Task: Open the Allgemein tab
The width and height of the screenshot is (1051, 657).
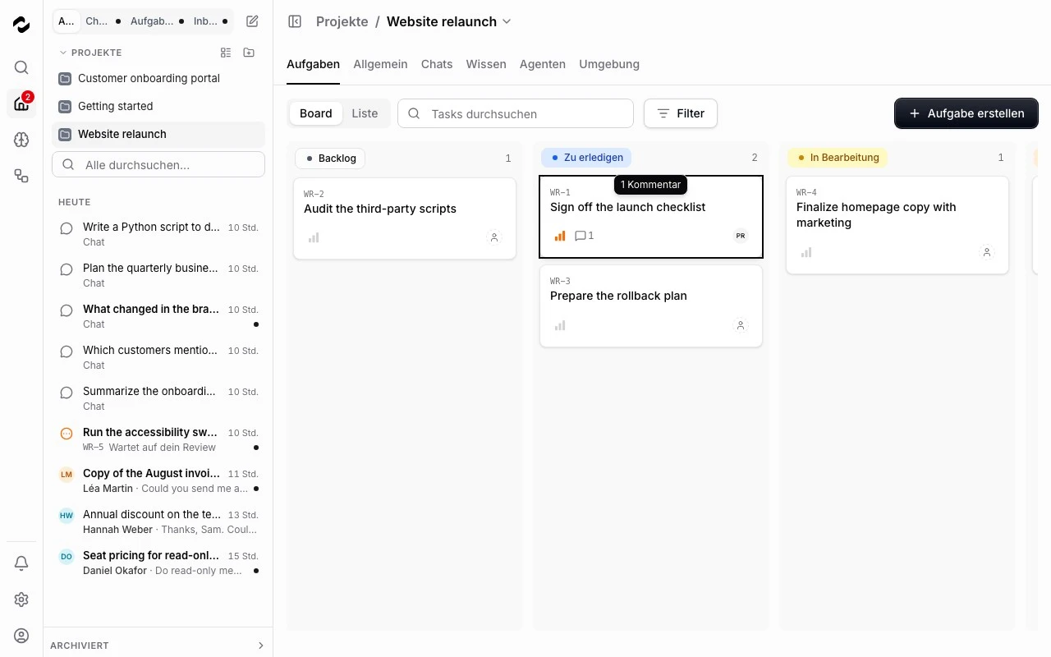Action: pyautogui.click(x=380, y=64)
